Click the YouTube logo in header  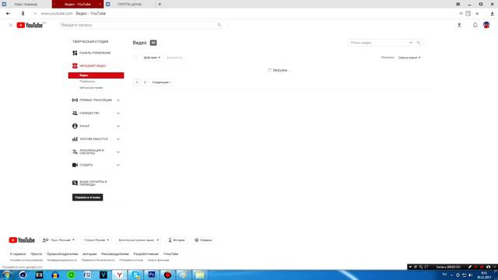click(x=30, y=25)
